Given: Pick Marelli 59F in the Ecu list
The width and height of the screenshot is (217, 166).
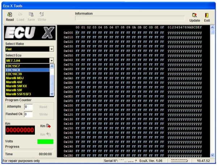Looking at the screenshot, I should click(x=27, y=90).
